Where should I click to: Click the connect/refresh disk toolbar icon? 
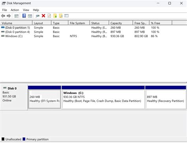pyautogui.click(x=37, y=16)
